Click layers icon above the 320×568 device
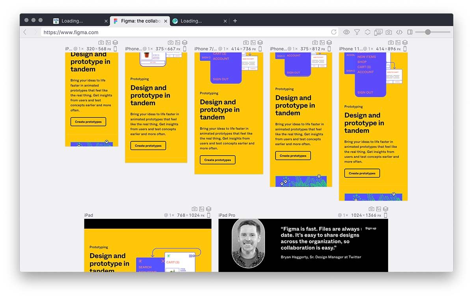This screenshot has width=473, height=298. point(115,43)
